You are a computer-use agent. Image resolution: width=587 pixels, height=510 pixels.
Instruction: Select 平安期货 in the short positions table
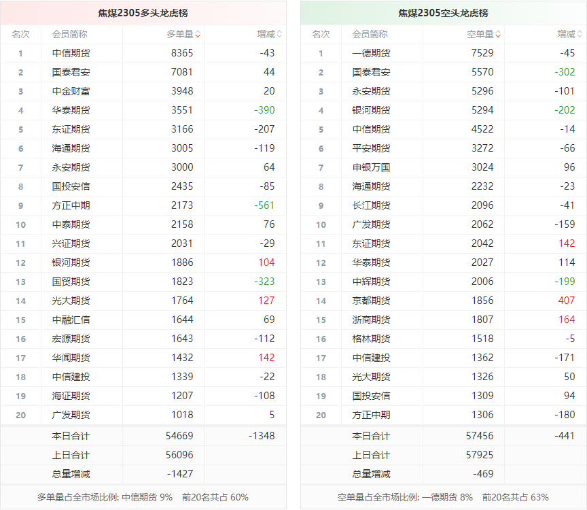(371, 148)
